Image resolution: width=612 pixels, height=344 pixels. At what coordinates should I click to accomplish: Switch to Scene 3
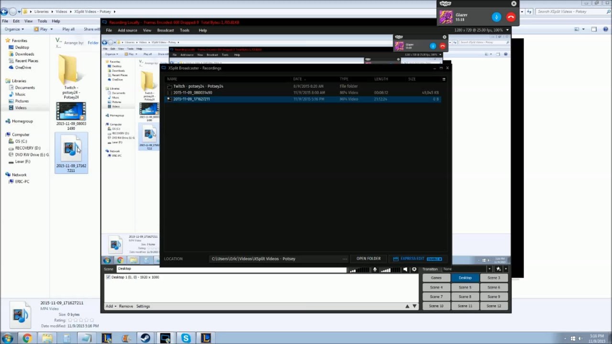tap(493, 278)
